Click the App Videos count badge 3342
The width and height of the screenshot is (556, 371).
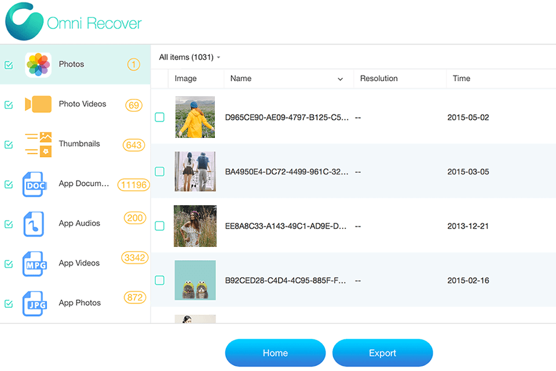135,257
